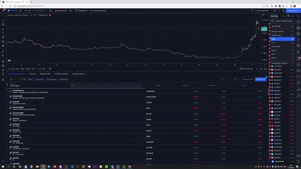This screenshot has width=301, height=169.
Task: Click the Windows Start button
Action: [3, 167]
